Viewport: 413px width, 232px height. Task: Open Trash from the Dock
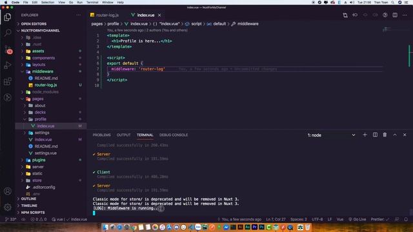tap(307, 227)
